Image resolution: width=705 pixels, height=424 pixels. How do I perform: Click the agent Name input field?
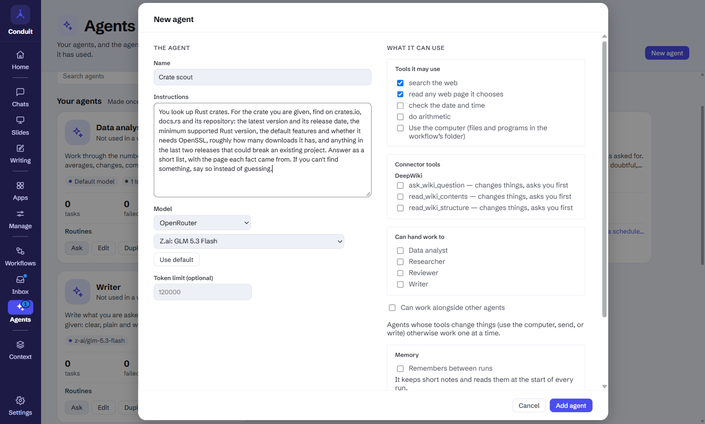coord(262,77)
